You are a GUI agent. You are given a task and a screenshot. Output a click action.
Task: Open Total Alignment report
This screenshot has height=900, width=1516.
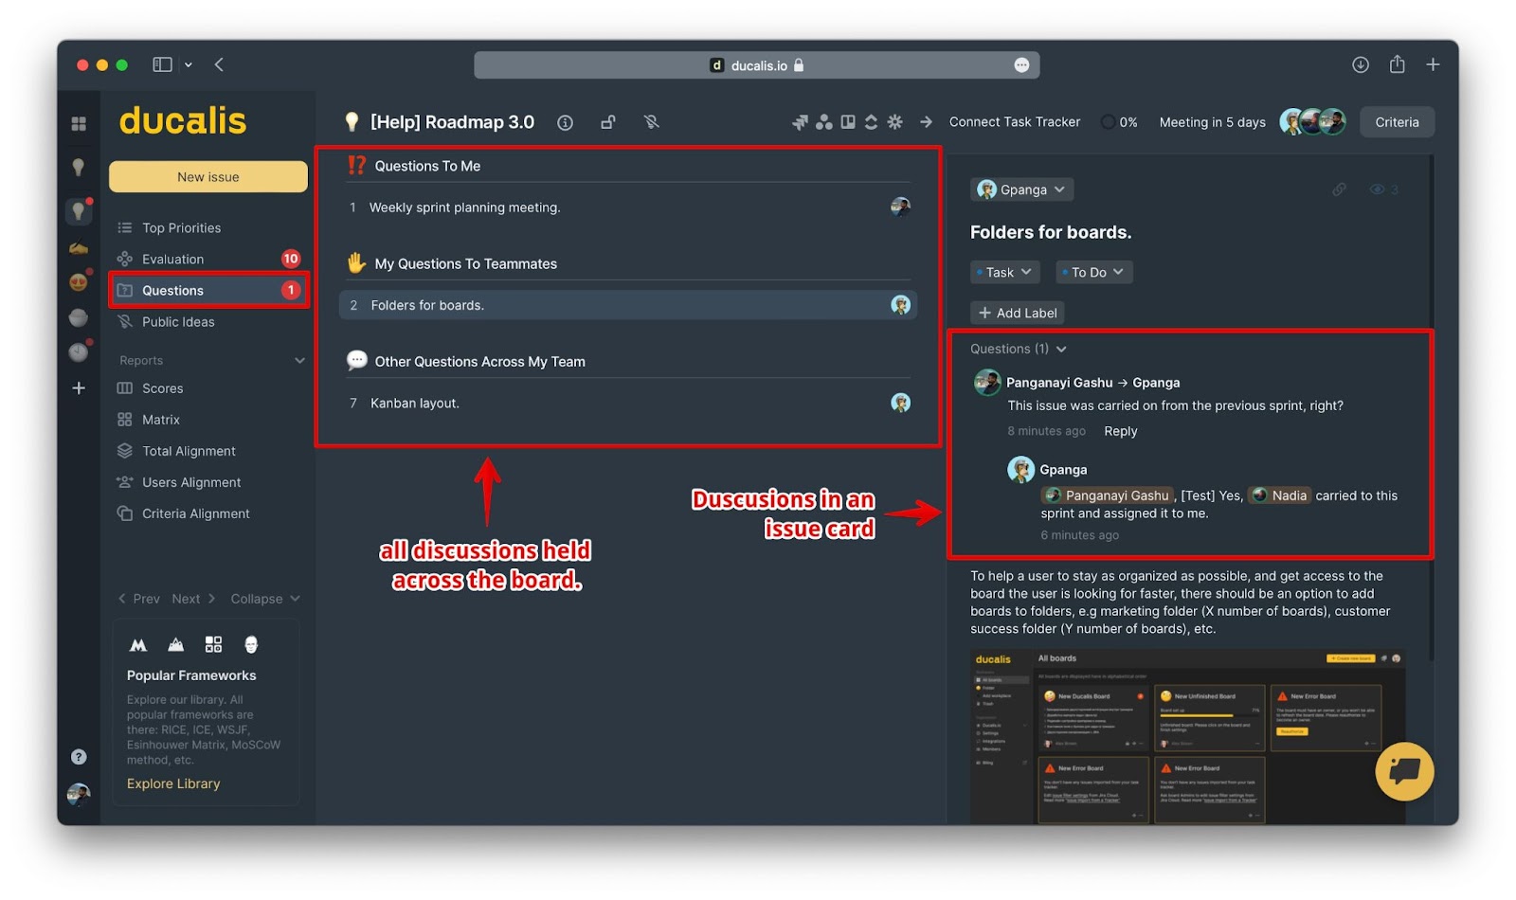point(189,451)
